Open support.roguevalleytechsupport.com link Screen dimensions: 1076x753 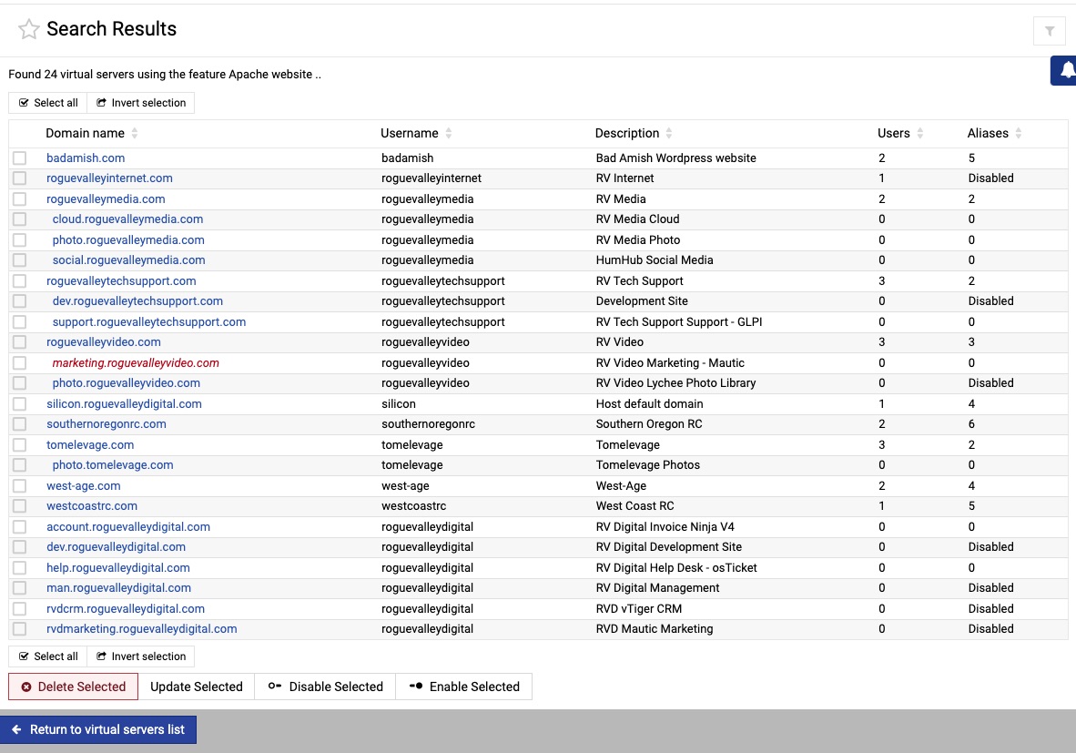[x=149, y=322]
